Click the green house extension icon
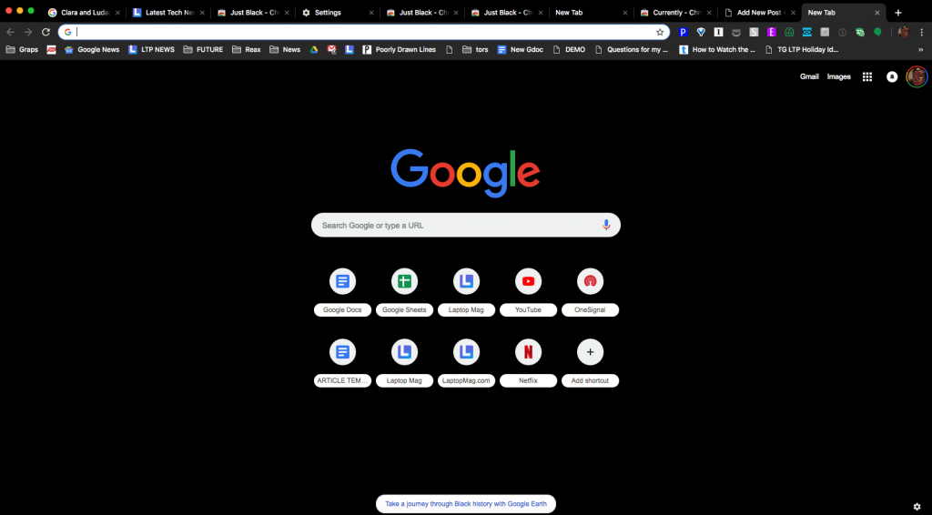The image size is (932, 515). pyautogui.click(x=789, y=32)
